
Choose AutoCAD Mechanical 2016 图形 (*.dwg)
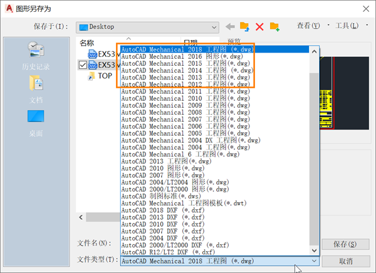(x=215, y=56)
